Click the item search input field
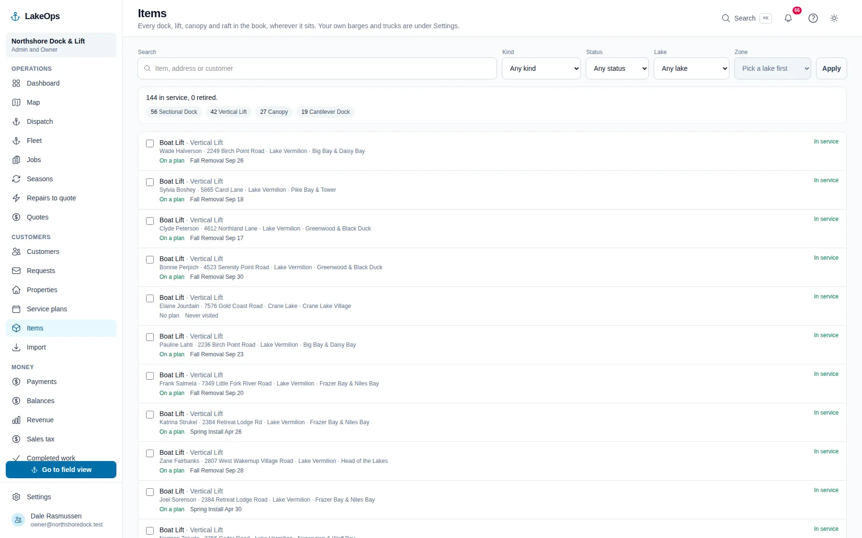 pyautogui.click(x=317, y=68)
